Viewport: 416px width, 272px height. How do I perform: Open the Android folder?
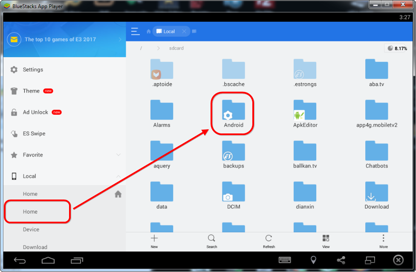pyautogui.click(x=233, y=113)
